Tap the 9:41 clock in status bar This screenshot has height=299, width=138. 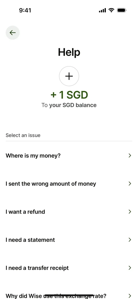pyautogui.click(x=25, y=10)
